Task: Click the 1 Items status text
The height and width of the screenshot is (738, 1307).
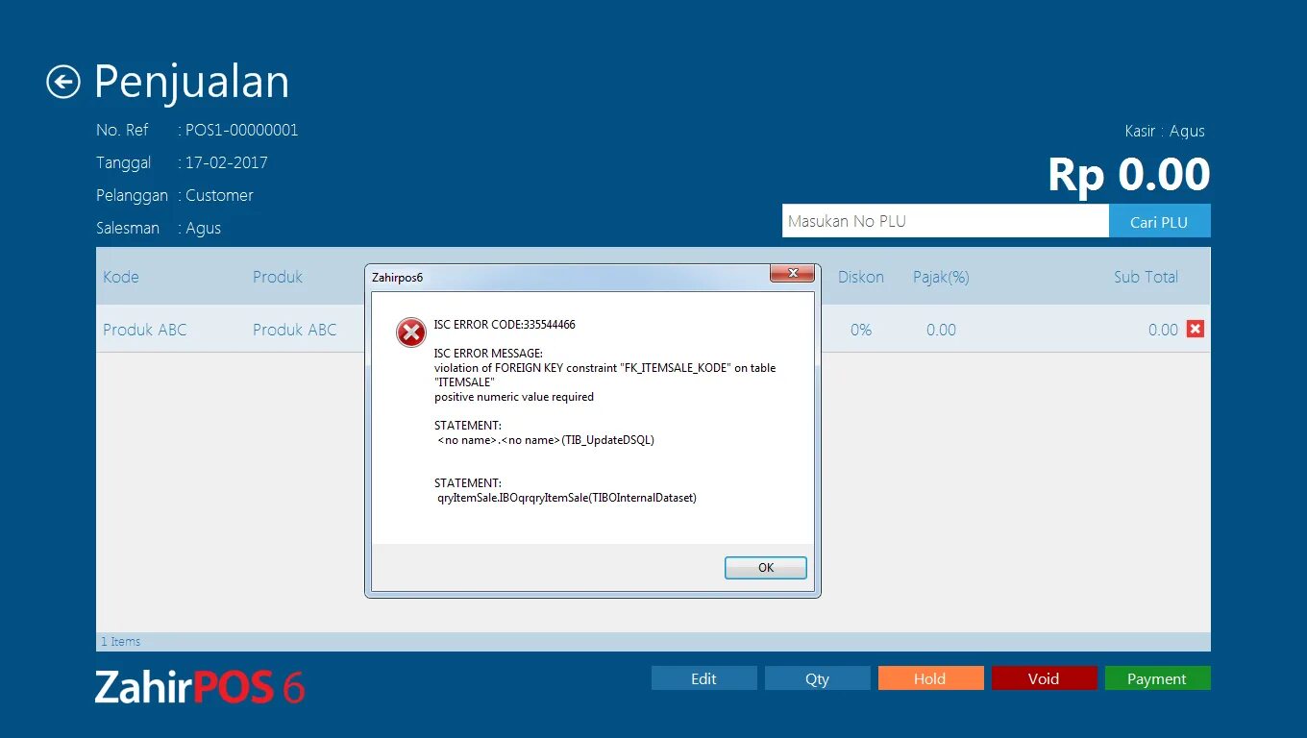Action: click(121, 641)
